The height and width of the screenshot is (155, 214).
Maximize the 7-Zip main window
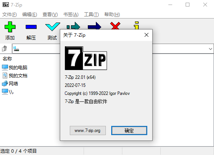(188, 5)
